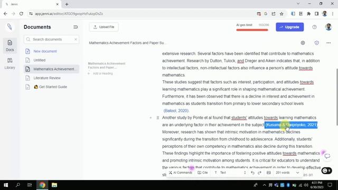Select the Jenni browser tab
This screenshot has width=338, height=190.
click(x=31, y=4)
